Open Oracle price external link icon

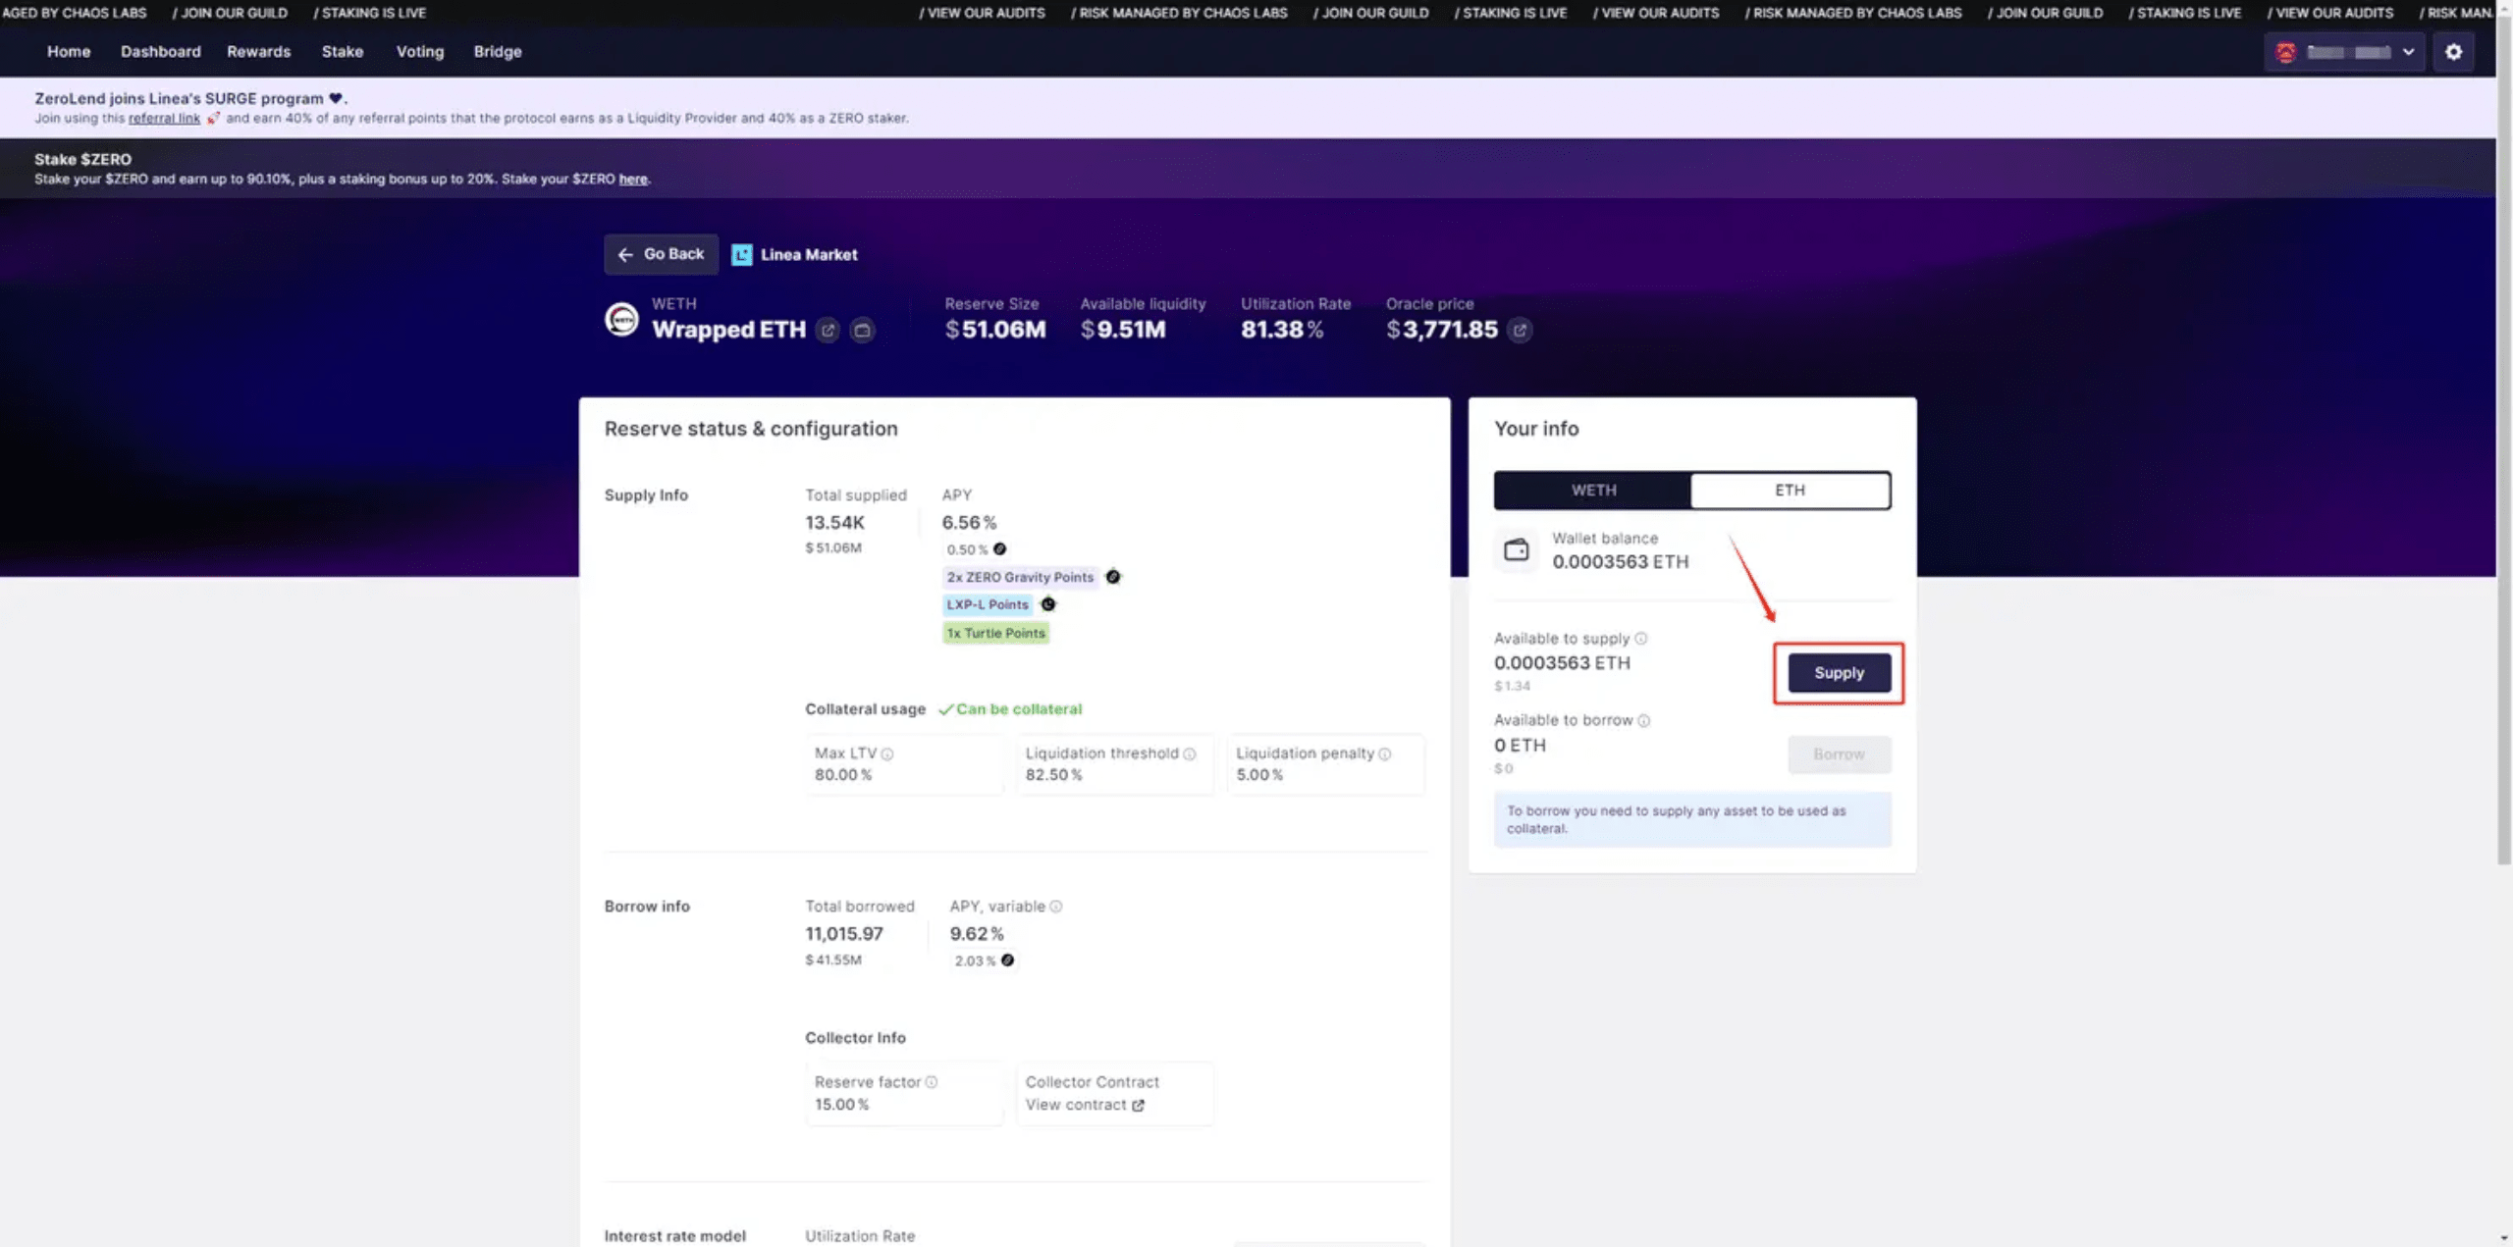point(1520,331)
